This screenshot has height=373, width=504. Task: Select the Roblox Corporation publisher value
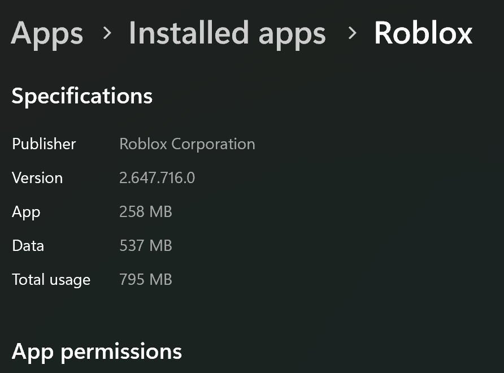tap(187, 144)
